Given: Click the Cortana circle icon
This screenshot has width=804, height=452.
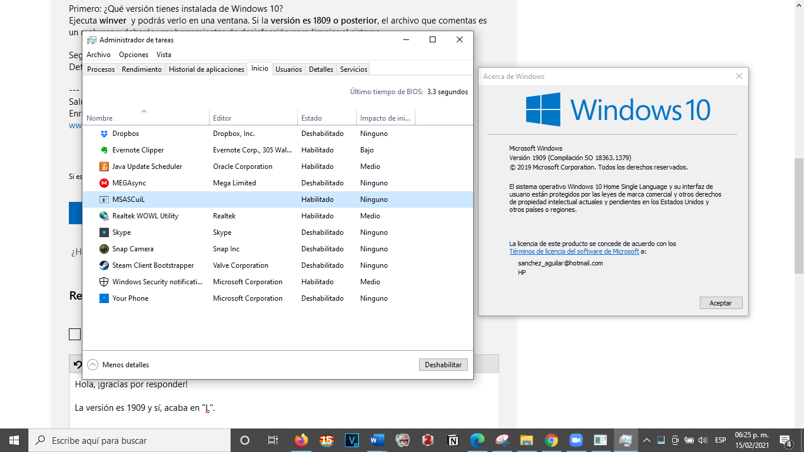Looking at the screenshot, I should (245, 440).
